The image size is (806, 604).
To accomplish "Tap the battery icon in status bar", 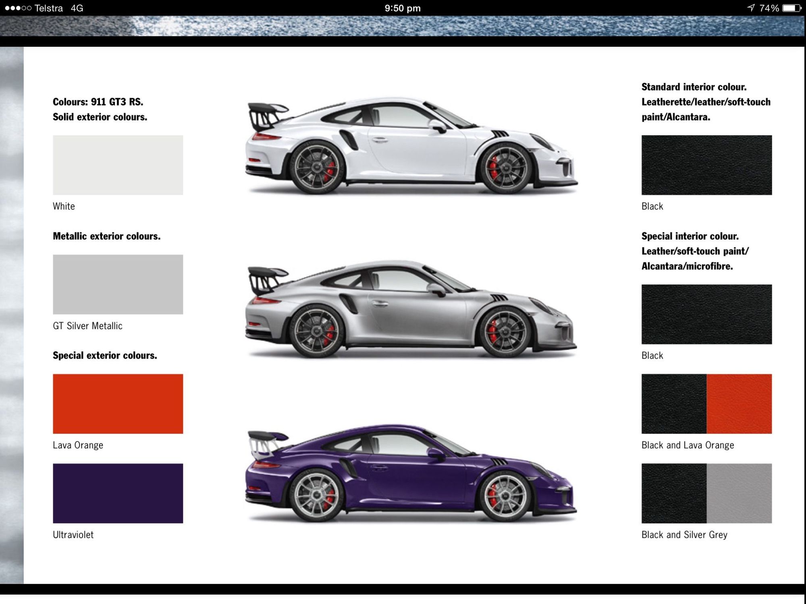I will (791, 8).
